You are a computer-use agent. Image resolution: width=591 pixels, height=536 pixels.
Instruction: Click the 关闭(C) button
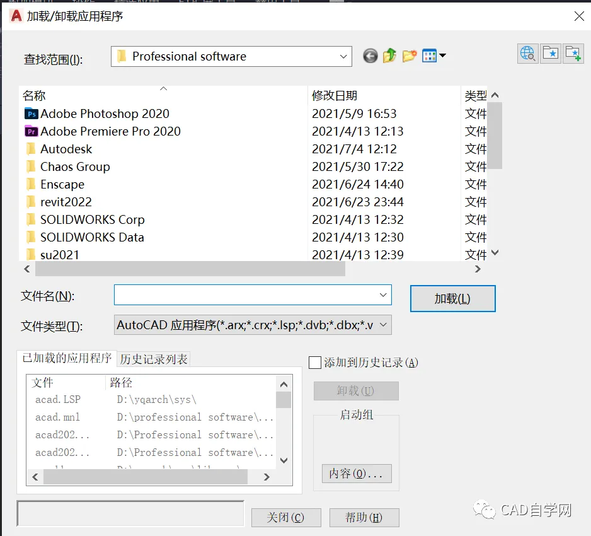click(x=286, y=518)
